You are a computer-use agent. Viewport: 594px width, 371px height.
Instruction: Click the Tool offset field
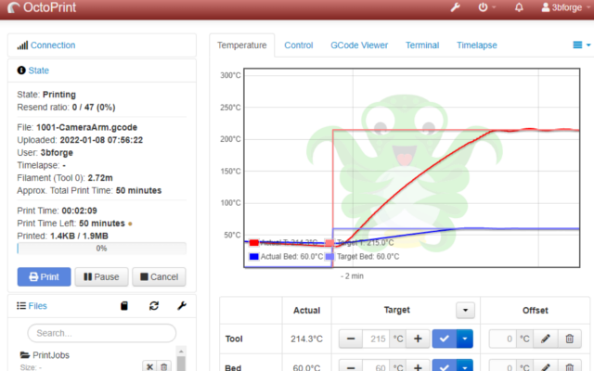point(503,339)
